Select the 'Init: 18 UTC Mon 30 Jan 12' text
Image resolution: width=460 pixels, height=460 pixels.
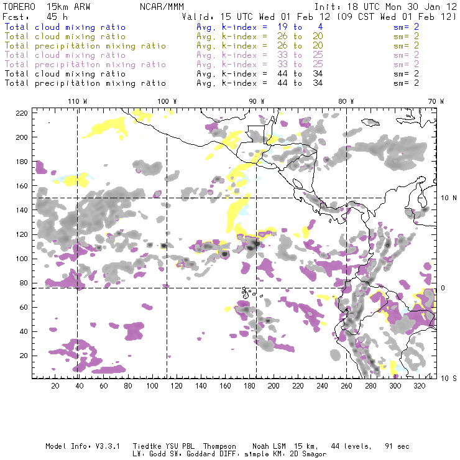[x=385, y=7]
